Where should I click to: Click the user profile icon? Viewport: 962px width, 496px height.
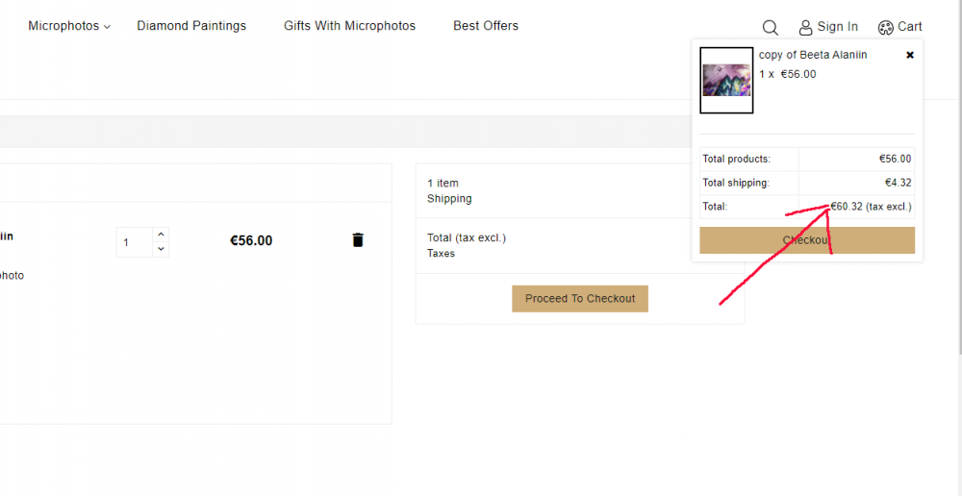click(806, 27)
